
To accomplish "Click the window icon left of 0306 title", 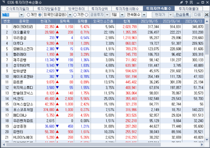I will 3,2.
